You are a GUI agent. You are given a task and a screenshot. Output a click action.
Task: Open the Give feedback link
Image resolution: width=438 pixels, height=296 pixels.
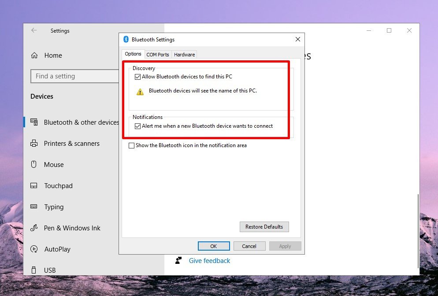click(209, 261)
